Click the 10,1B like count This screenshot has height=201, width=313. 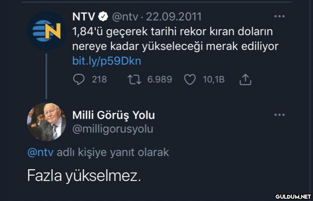point(214,79)
